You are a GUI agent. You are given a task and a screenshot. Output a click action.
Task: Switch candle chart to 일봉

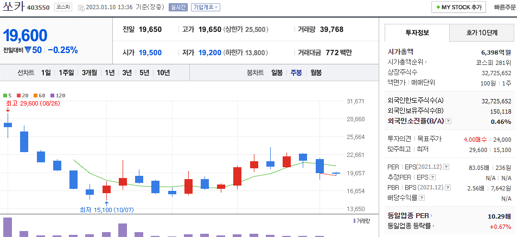(277, 73)
